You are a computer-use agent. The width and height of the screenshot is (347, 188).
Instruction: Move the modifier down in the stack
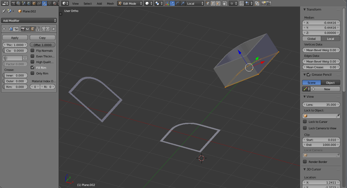[48, 29]
